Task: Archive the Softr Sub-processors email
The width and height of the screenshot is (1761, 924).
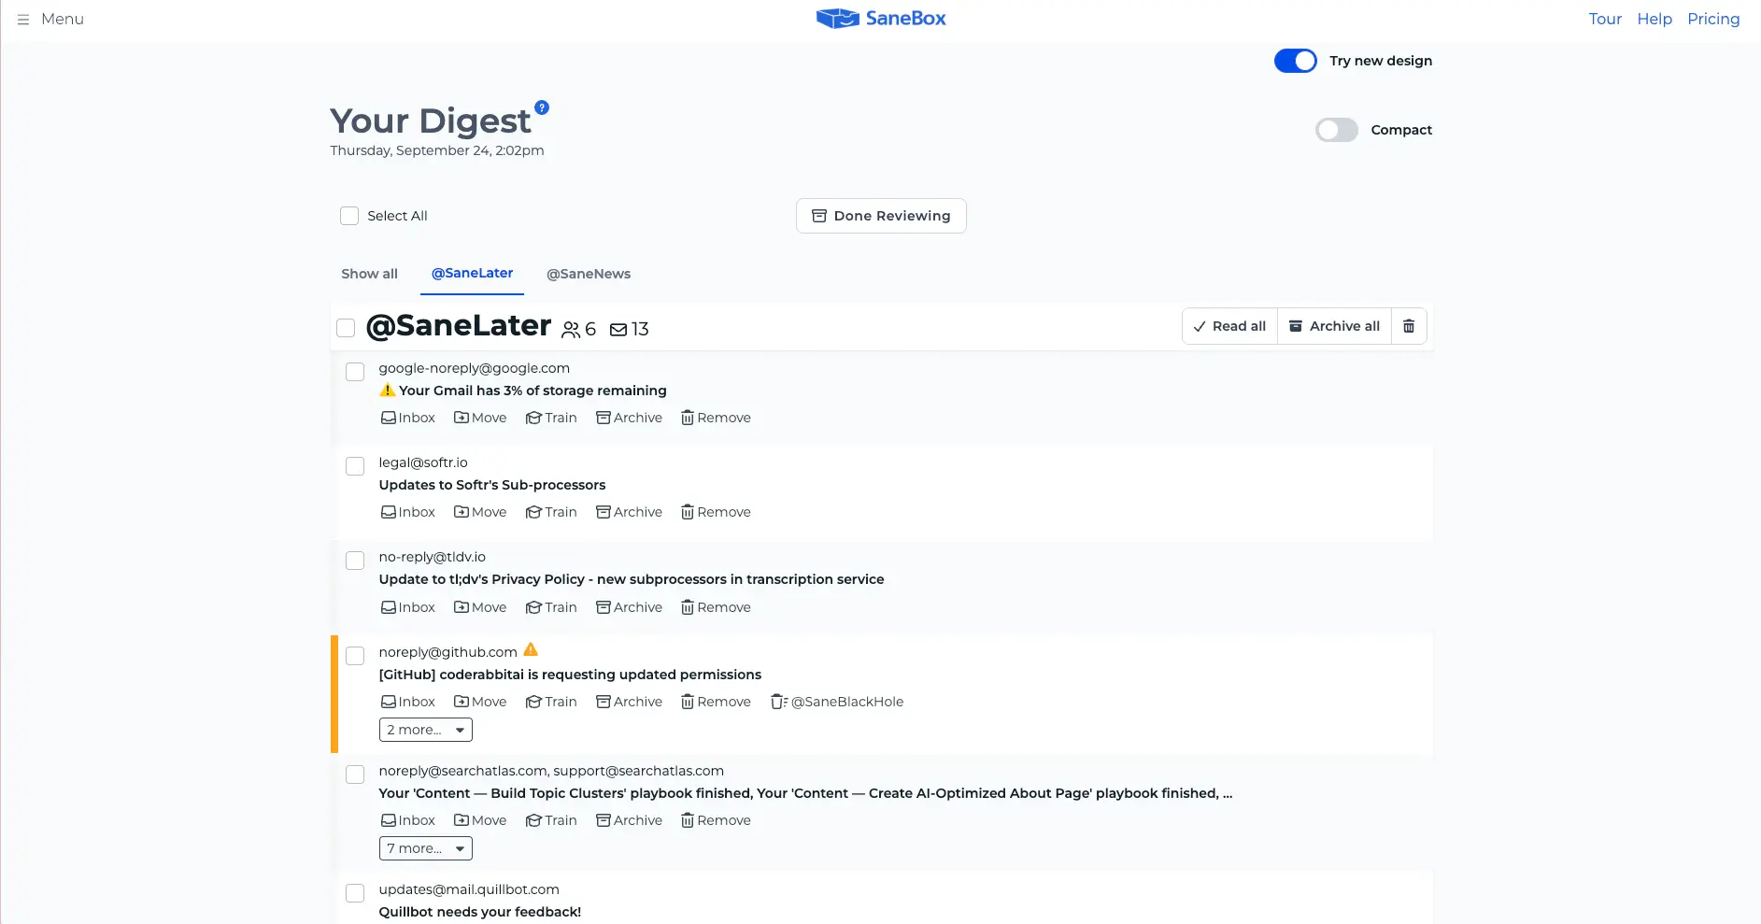Action: [630, 512]
